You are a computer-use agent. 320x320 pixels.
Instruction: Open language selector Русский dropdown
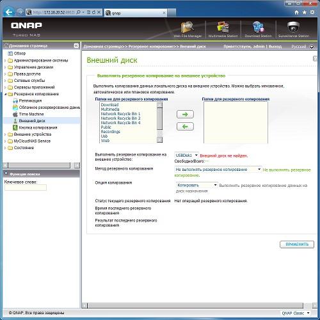click(303, 46)
